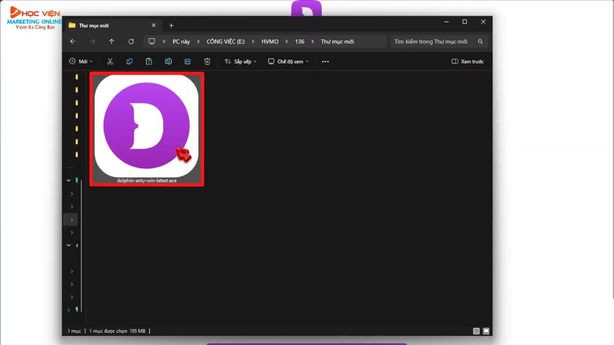Viewport: 614px width, 345px height.
Task: Expand the chevron after "136" breadcrumb
Action: pyautogui.click(x=313, y=41)
